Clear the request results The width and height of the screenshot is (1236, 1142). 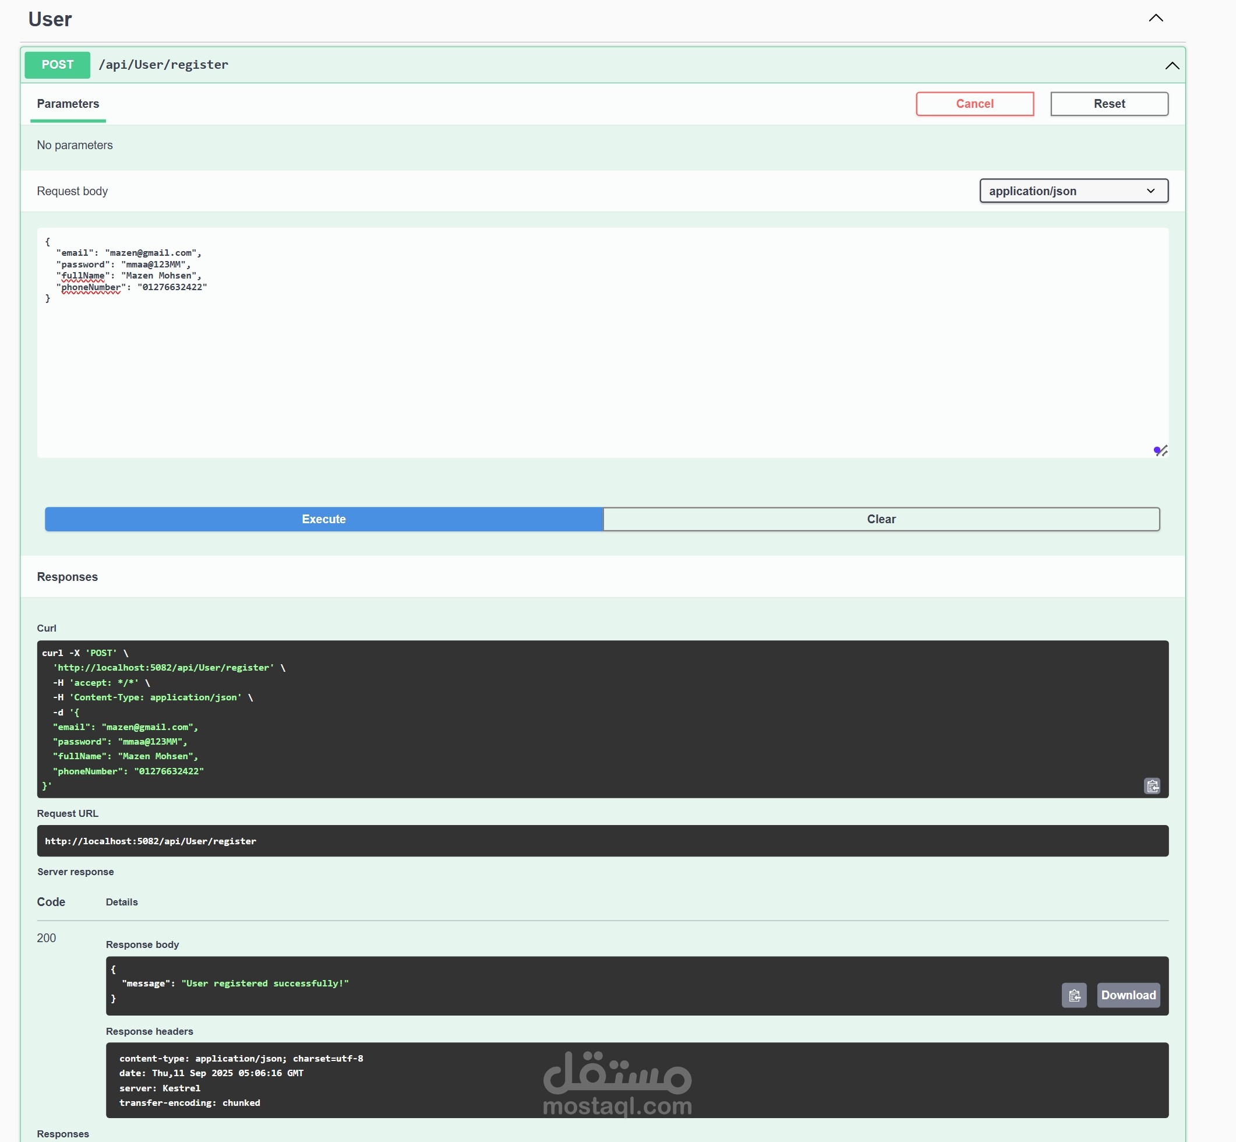tap(881, 519)
